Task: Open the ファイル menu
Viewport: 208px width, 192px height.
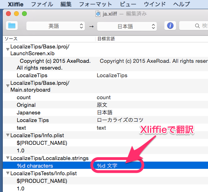Action: click(x=42, y=4)
